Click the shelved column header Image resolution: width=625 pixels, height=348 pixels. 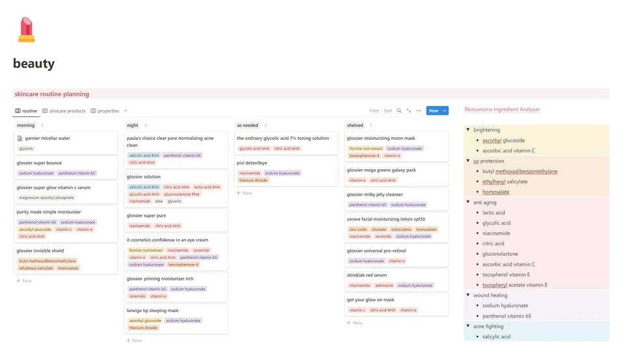(355, 125)
